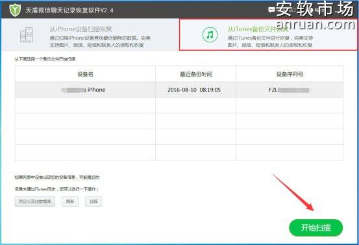Click the 选择 button
Viewport: 359px width, 245px height.
click(x=93, y=201)
